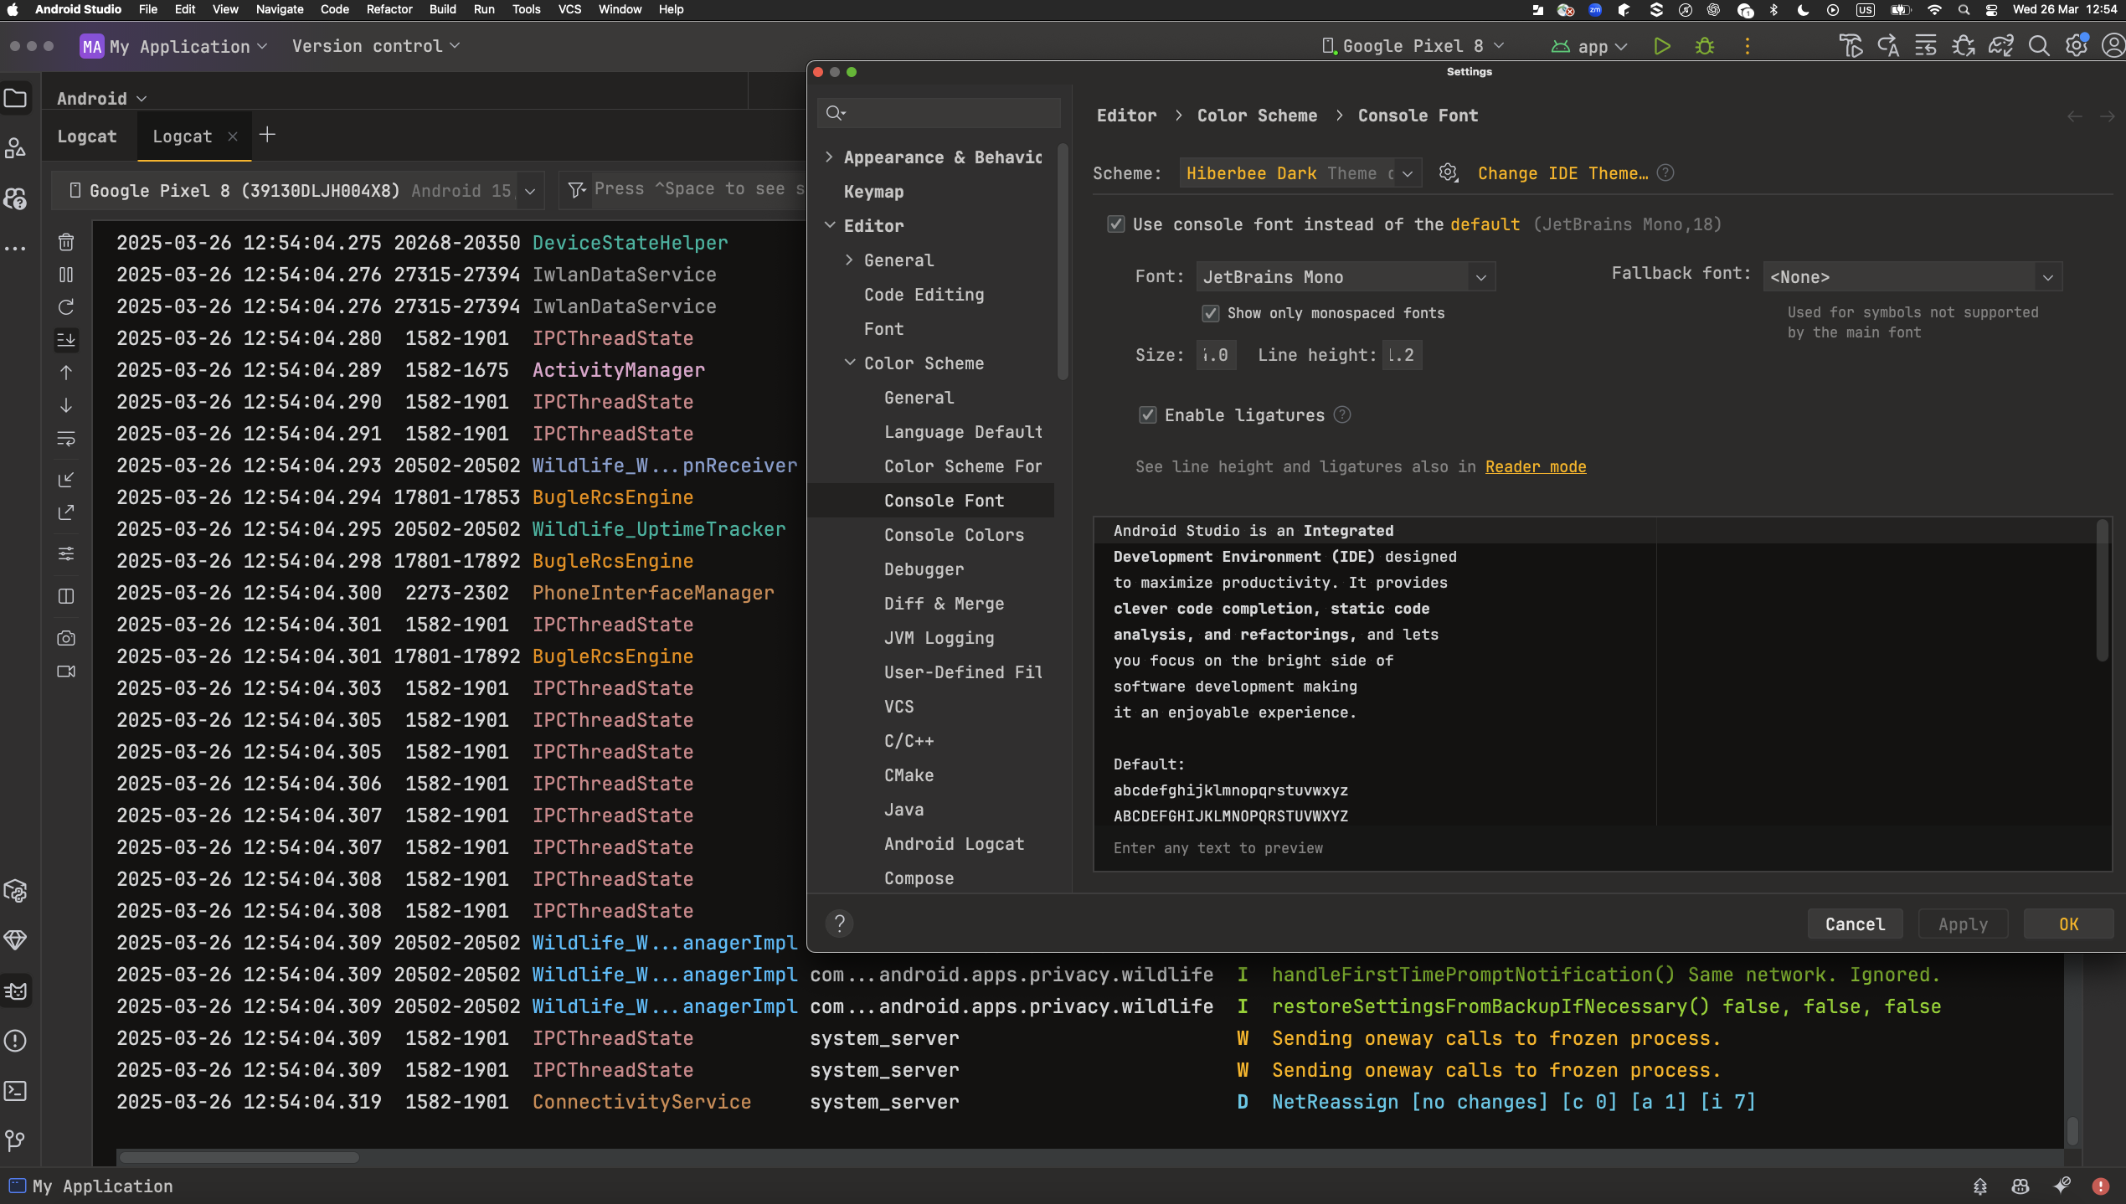Click the debug app bug icon
This screenshot has width=2126, height=1204.
(x=1704, y=47)
